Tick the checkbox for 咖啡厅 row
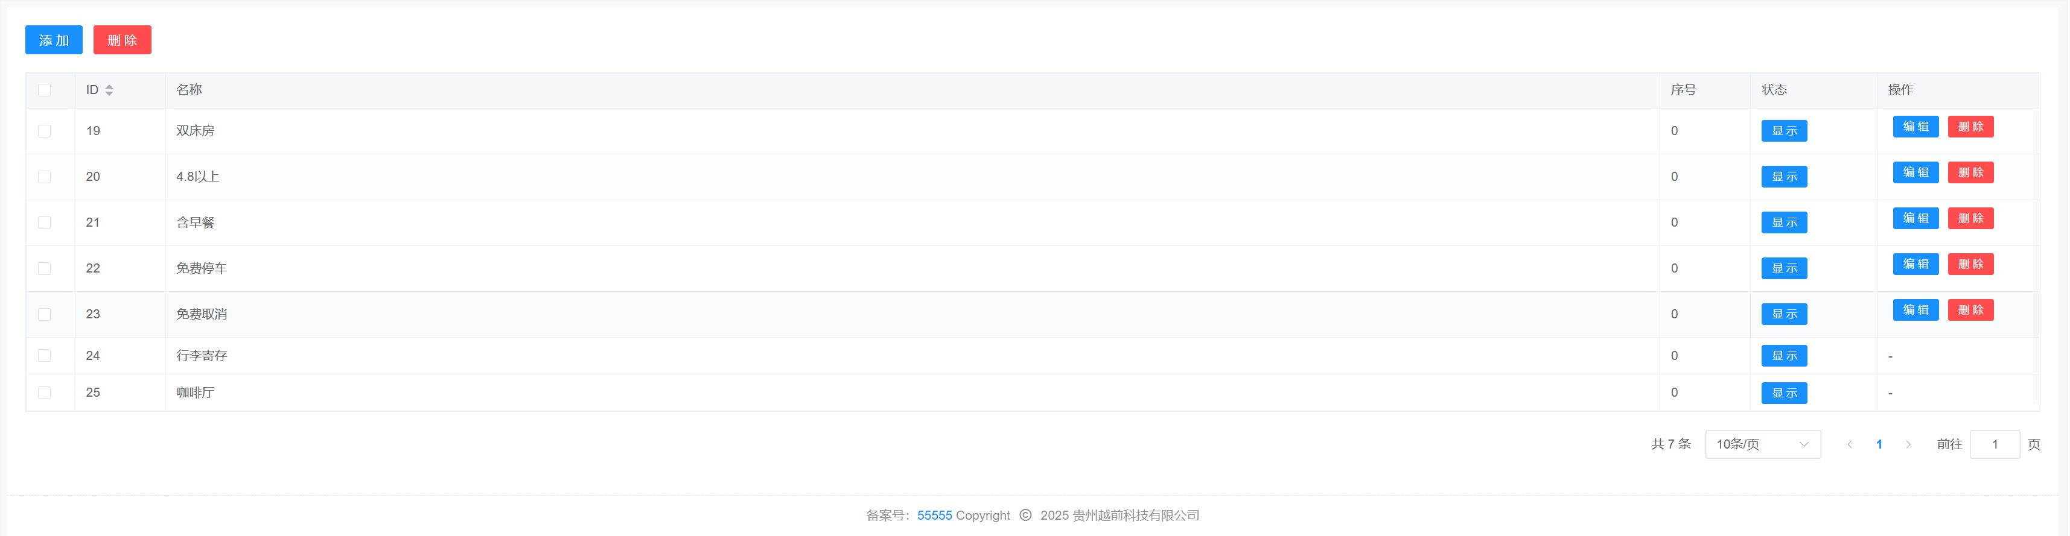2070x536 pixels. coord(44,393)
